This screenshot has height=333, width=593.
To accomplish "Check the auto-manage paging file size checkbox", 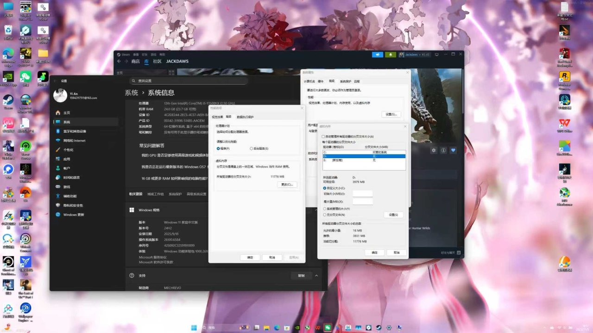I will [x=323, y=136].
